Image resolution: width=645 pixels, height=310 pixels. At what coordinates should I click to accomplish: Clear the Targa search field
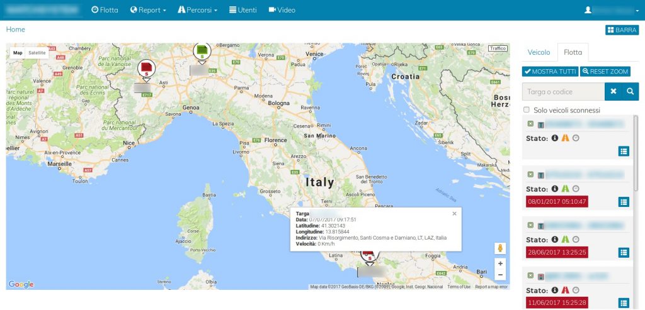pyautogui.click(x=613, y=92)
